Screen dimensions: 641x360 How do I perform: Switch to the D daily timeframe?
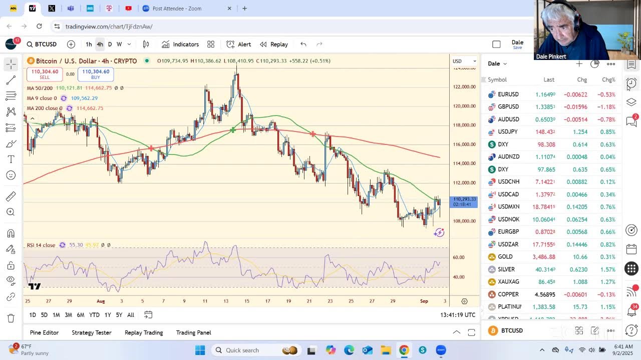coord(110,44)
